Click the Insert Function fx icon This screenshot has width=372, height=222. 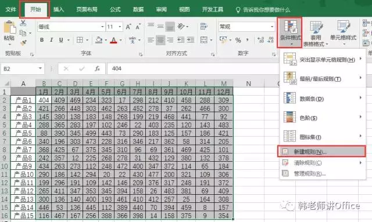(97, 68)
